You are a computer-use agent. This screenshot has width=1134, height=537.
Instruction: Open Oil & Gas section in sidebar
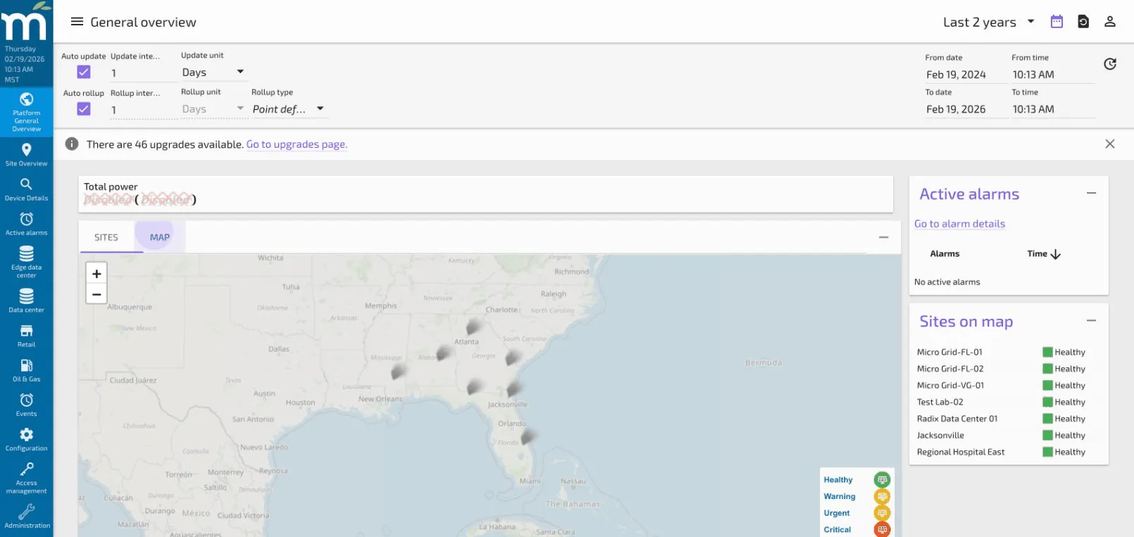tap(27, 370)
